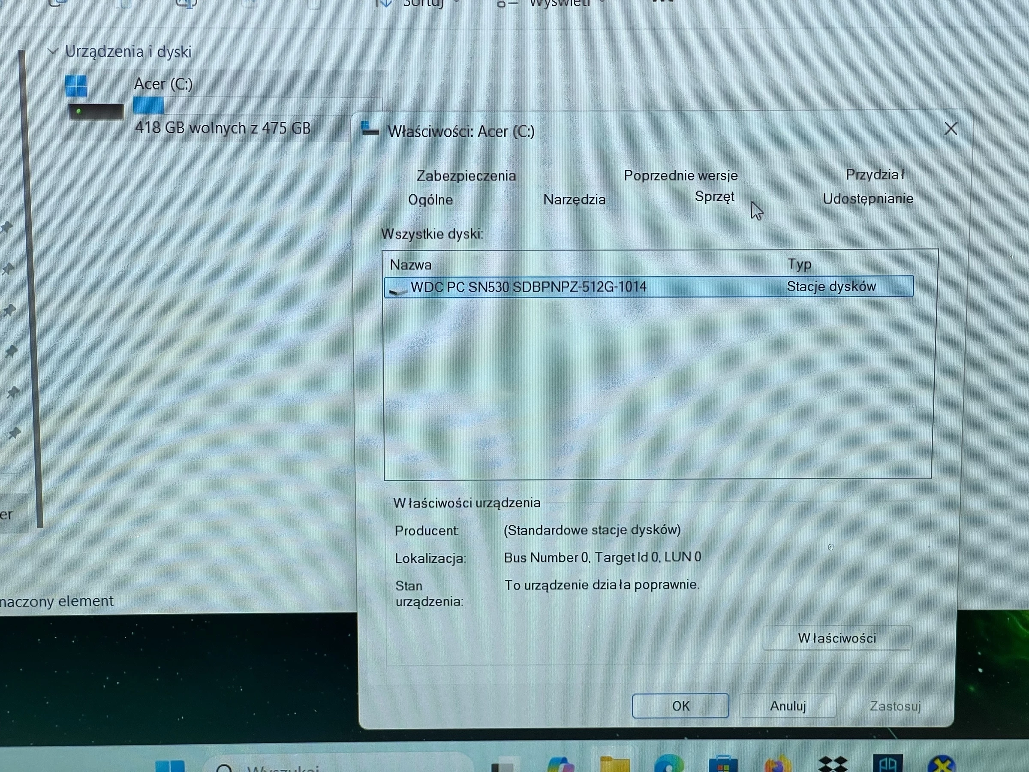Image resolution: width=1029 pixels, height=772 pixels.
Task: Open Task View from the taskbar
Action: [x=503, y=766]
